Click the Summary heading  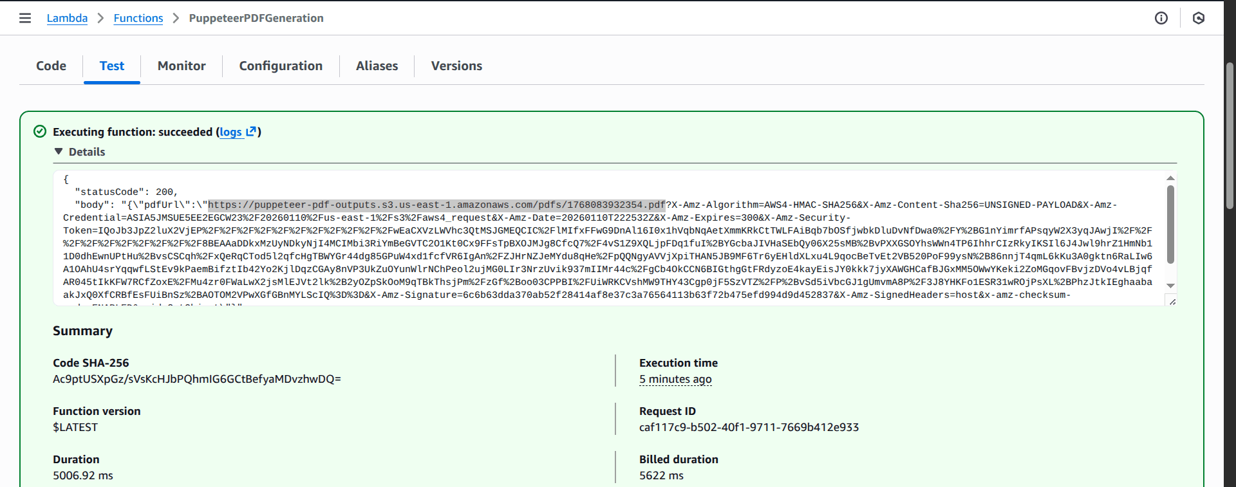[x=82, y=331]
